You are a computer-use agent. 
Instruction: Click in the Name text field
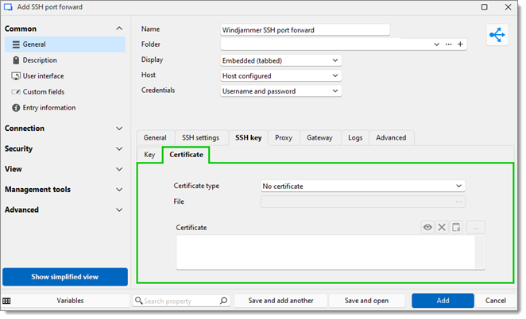[x=304, y=29]
